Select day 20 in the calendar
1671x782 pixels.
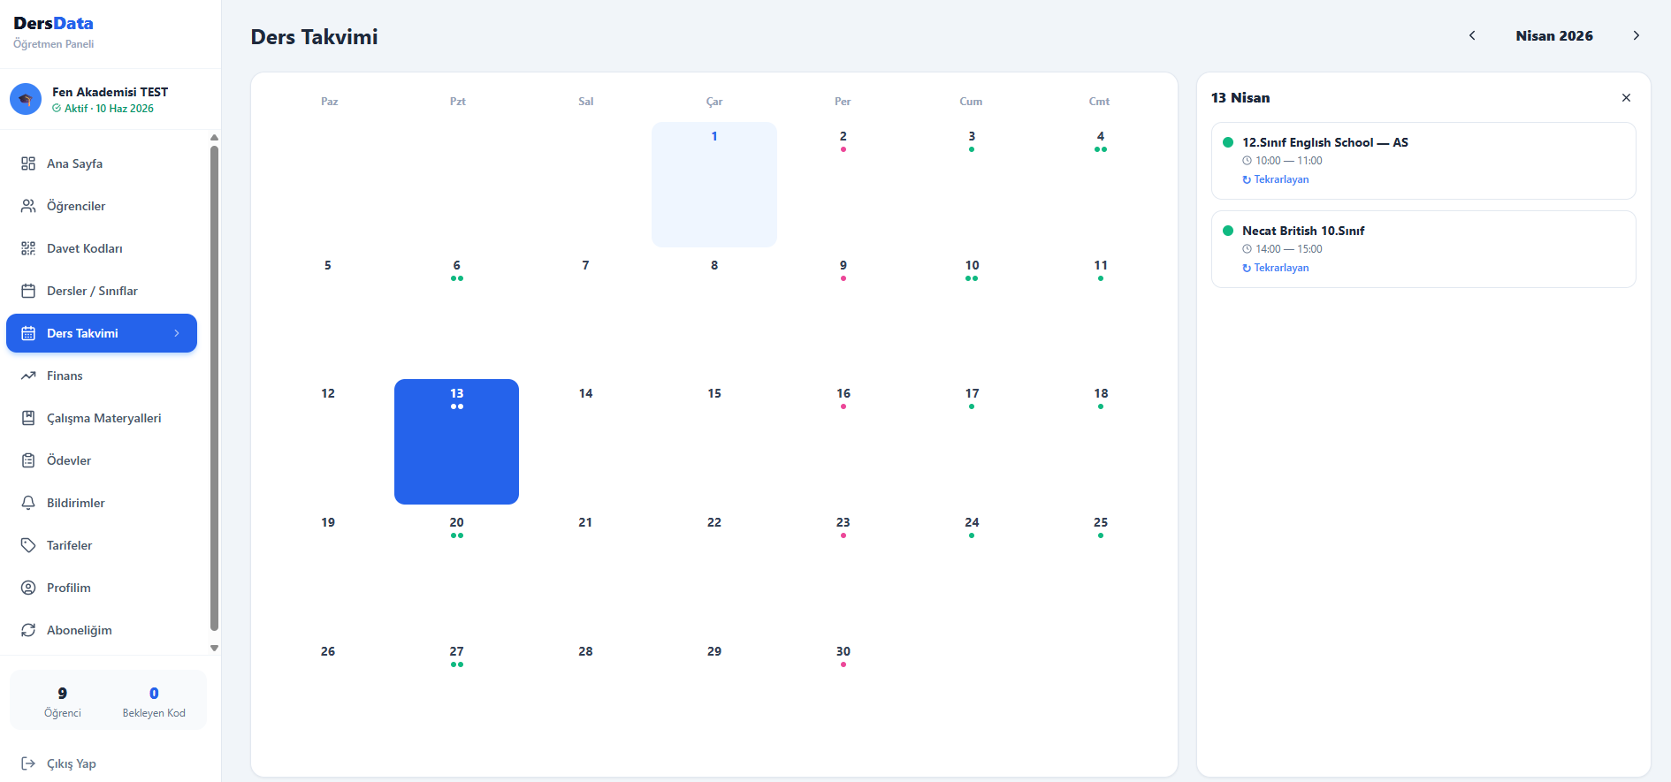tap(456, 566)
